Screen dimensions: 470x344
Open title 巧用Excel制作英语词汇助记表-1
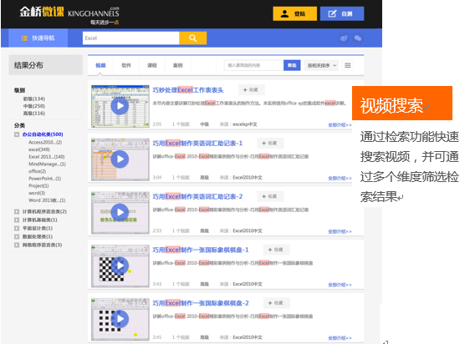[x=197, y=144]
